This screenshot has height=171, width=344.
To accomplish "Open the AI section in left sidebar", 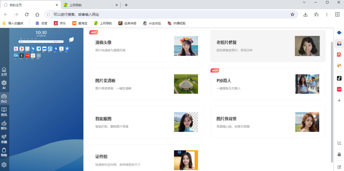I will tap(4, 85).
